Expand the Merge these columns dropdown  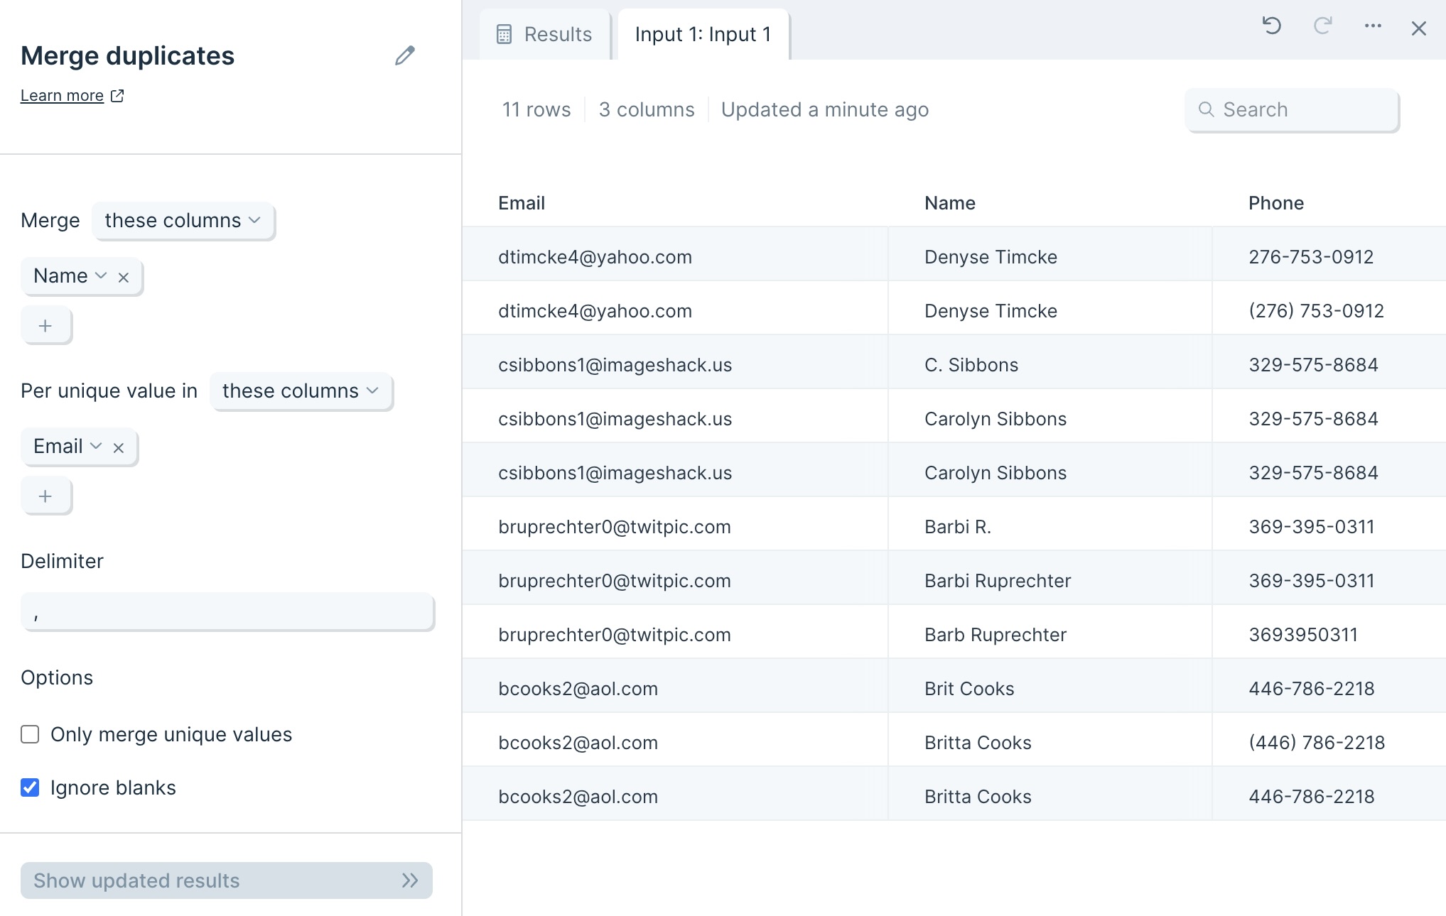(x=183, y=221)
